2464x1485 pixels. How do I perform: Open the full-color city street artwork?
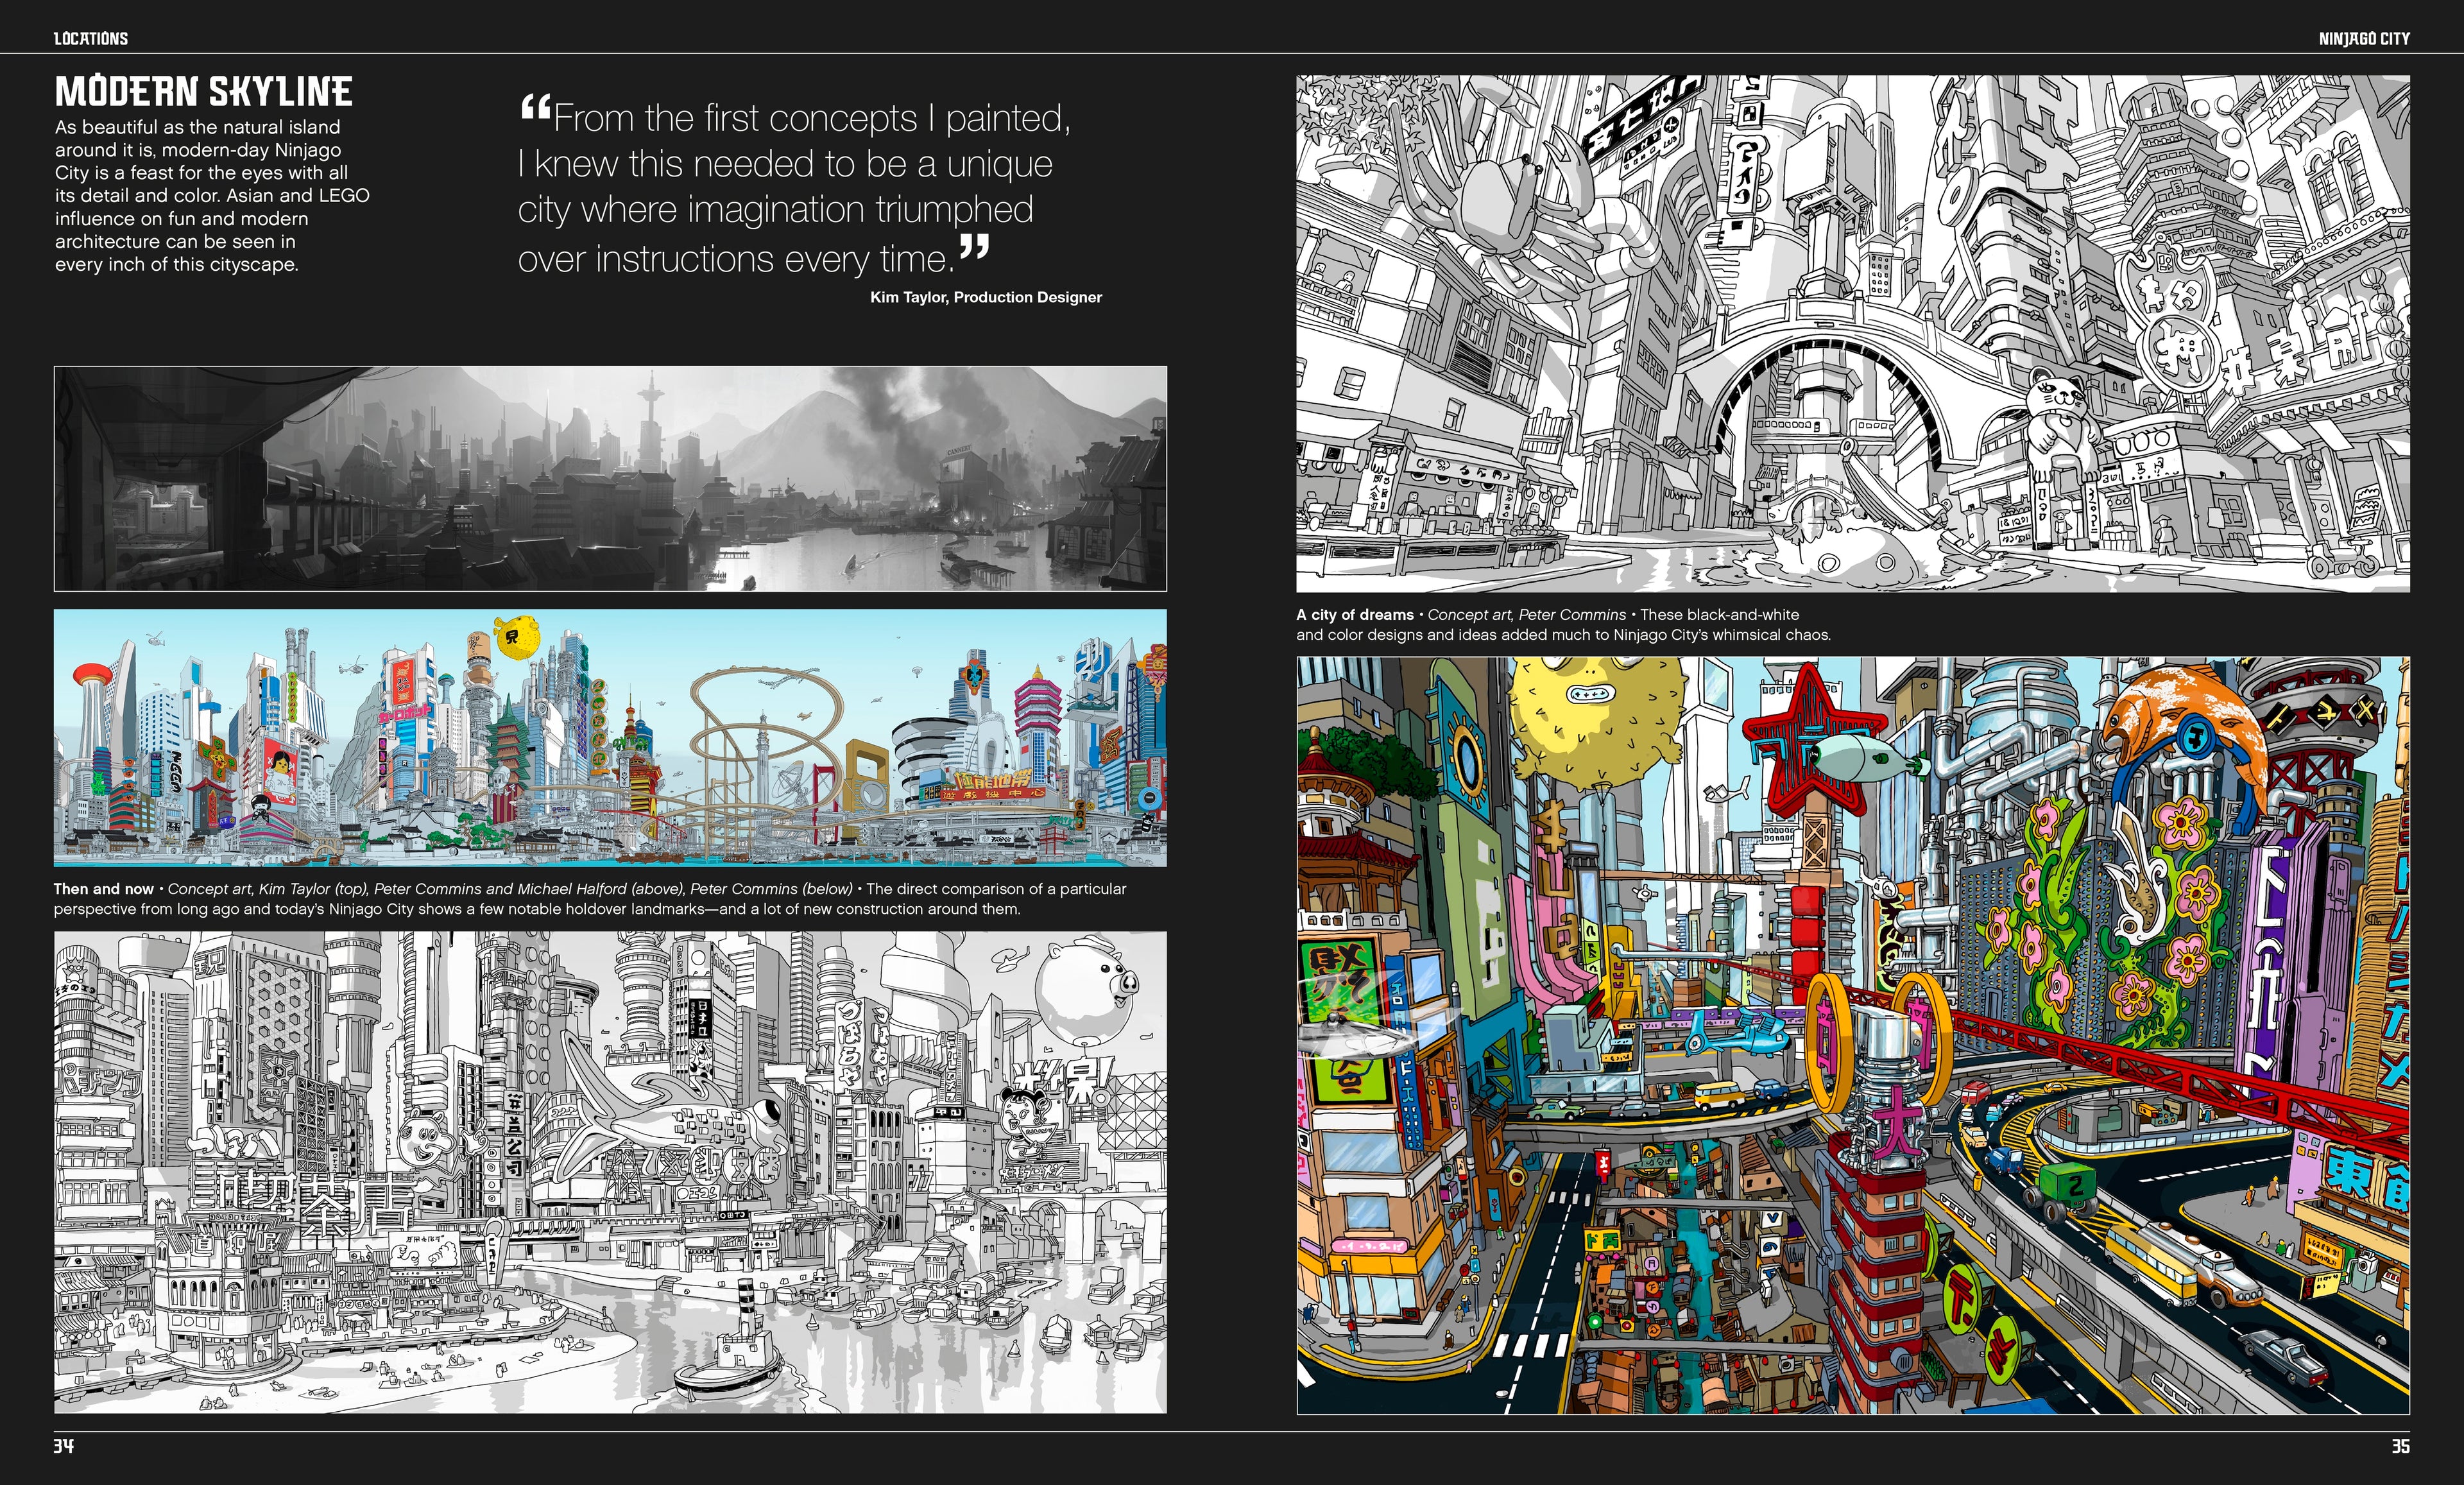pos(1852,1035)
